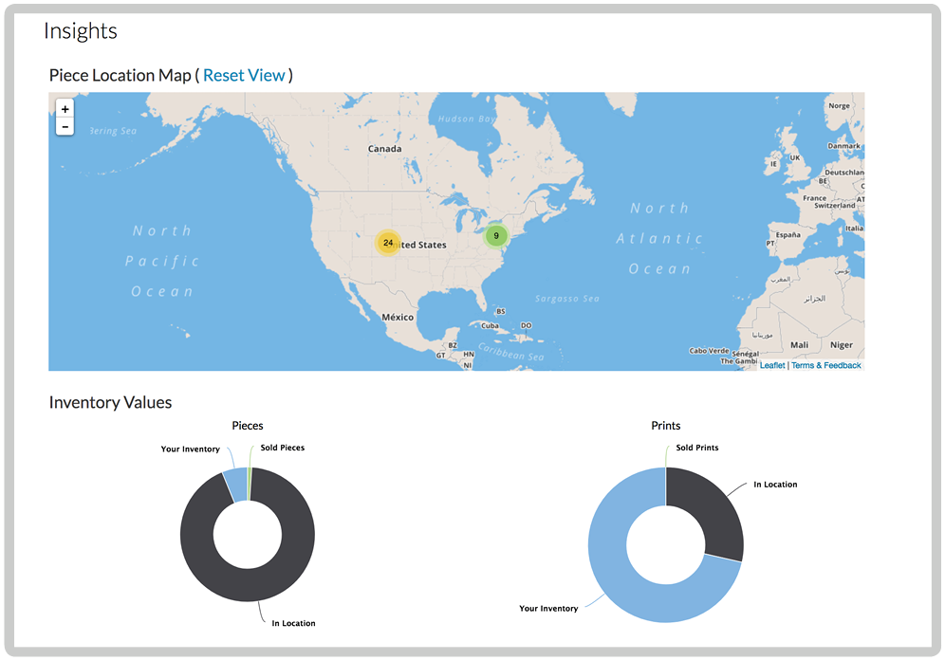Select the green cluster marker showing 9 pieces

pyautogui.click(x=495, y=234)
